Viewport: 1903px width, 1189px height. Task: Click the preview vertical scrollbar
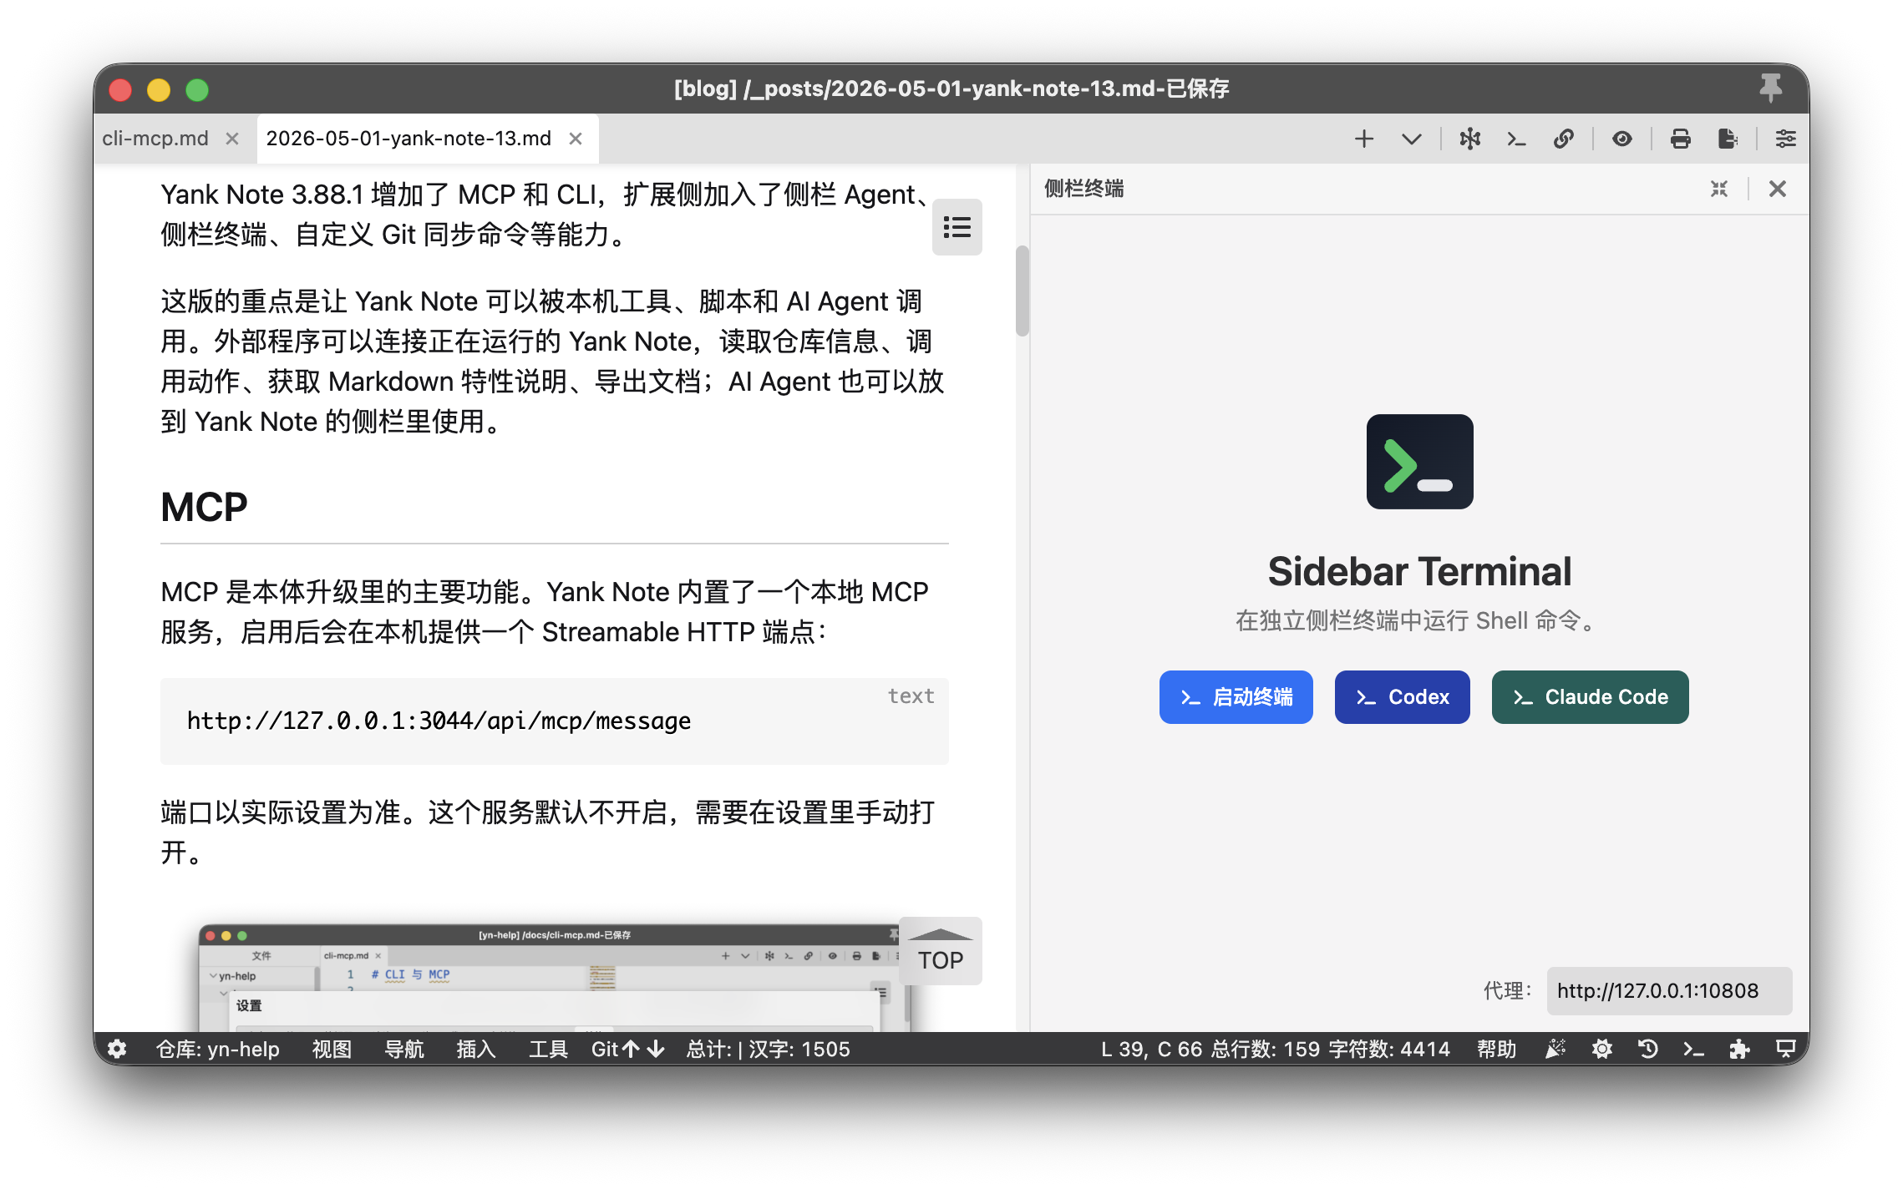[1022, 291]
